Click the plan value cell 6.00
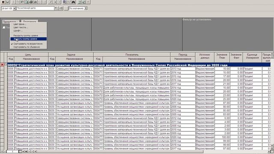This screenshot has width=274, height=154. pos(222,118)
